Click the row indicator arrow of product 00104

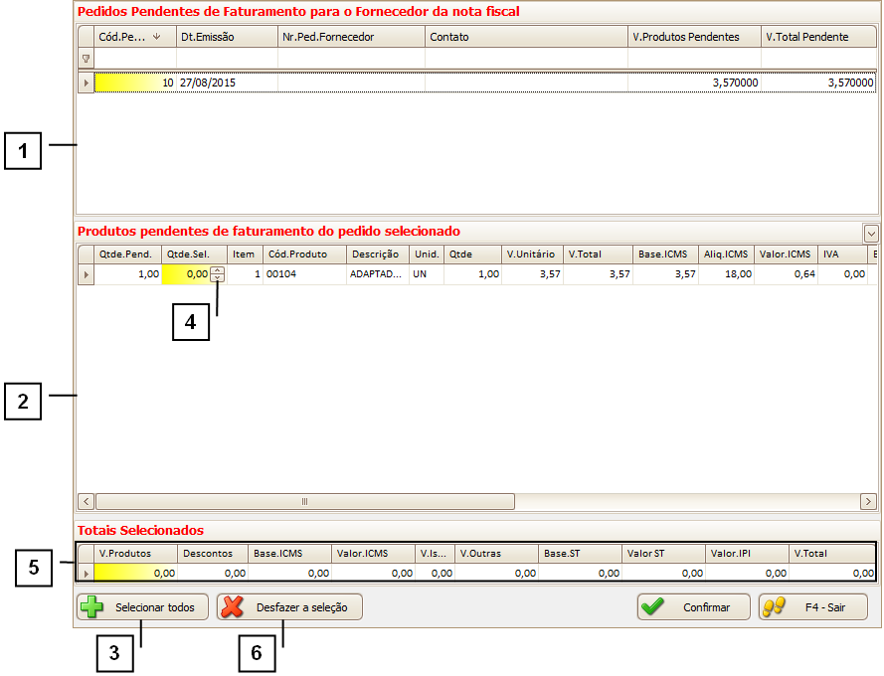[x=86, y=274]
